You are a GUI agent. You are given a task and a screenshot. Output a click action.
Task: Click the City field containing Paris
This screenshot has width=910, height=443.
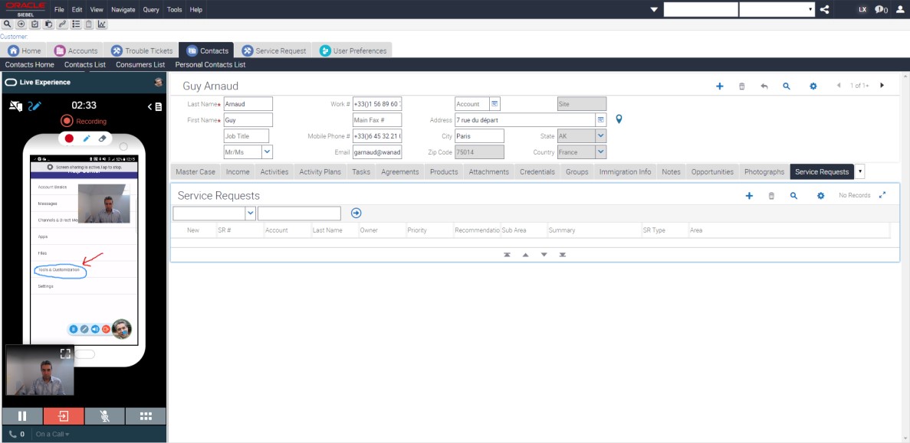point(479,136)
